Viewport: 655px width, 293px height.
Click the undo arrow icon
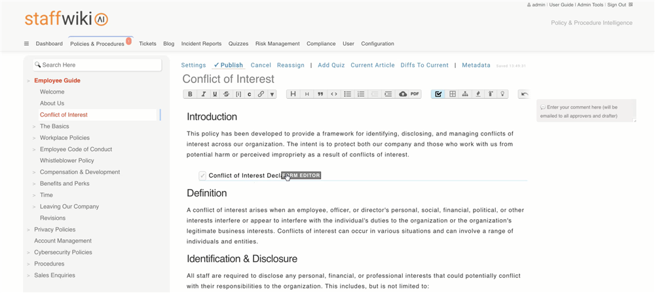pos(523,94)
